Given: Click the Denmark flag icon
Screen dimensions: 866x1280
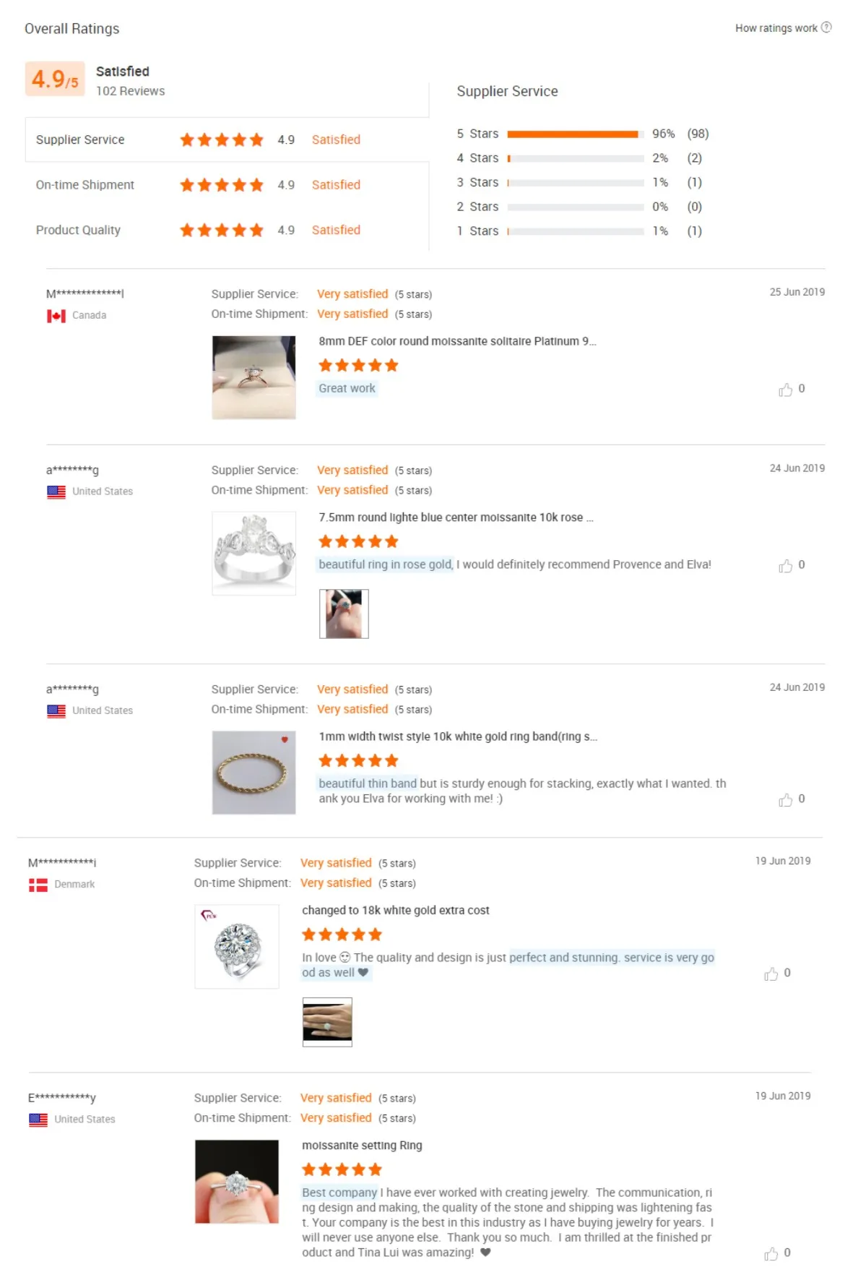Looking at the screenshot, I should point(38,885).
